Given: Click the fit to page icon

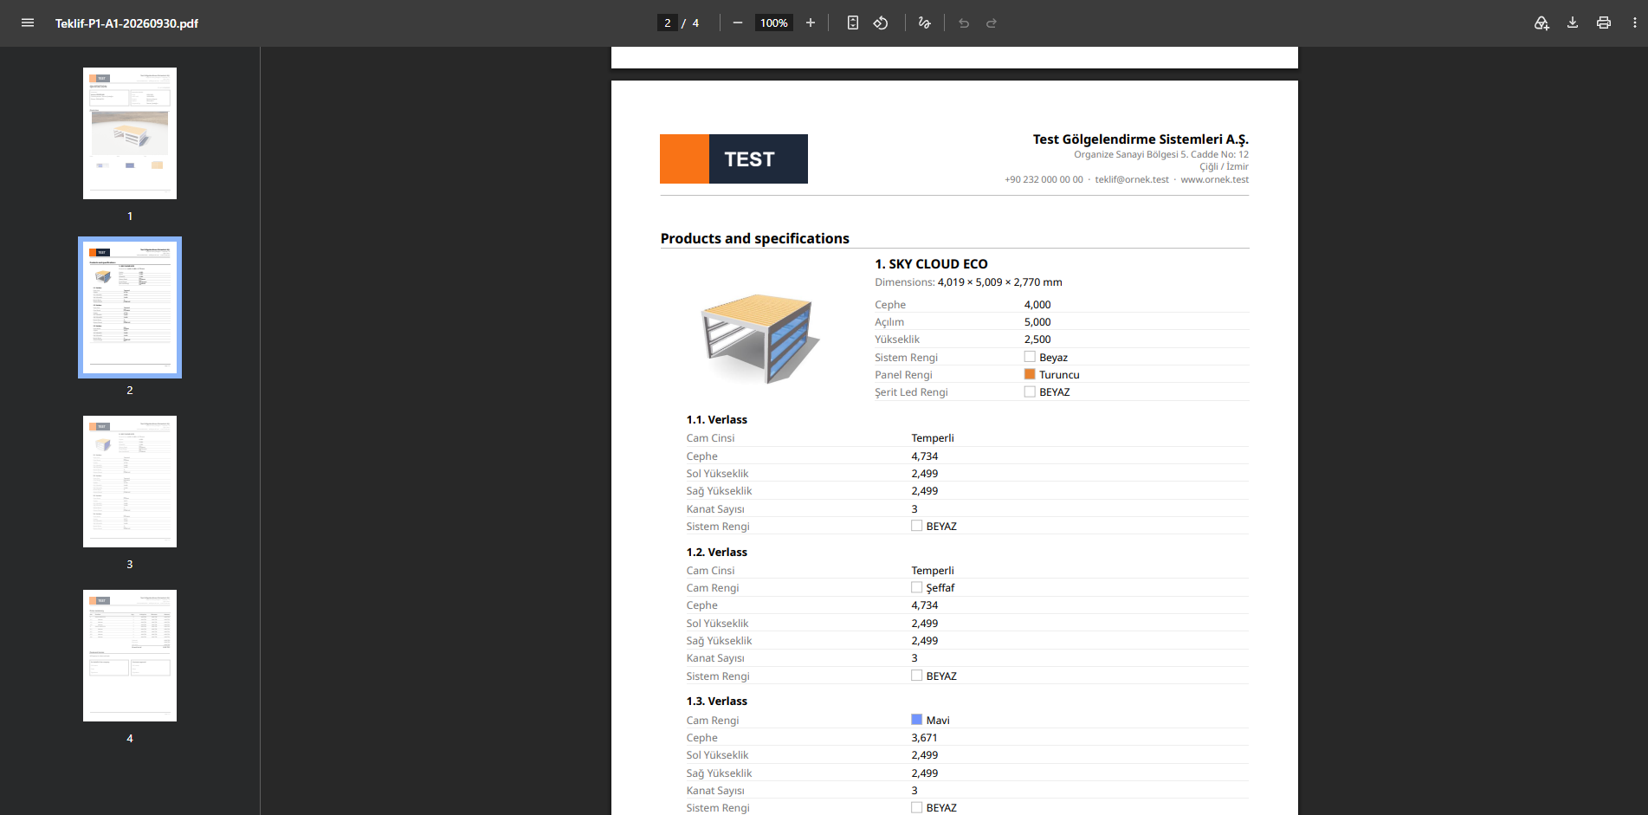Looking at the screenshot, I should pos(853,23).
